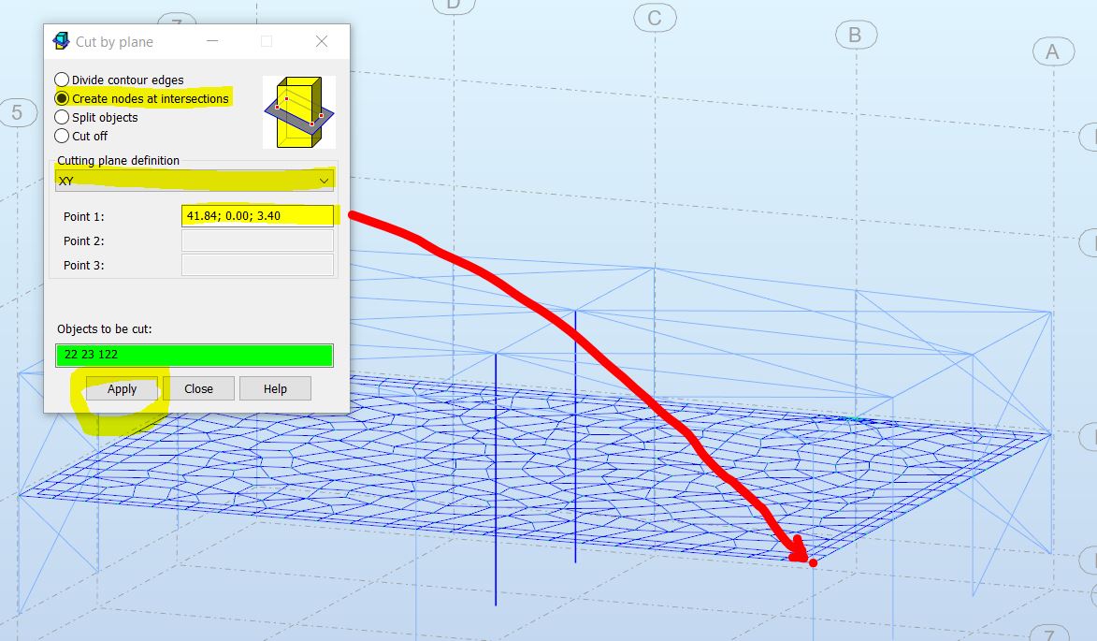Screen dimensions: 1097x641
Task: Click the Cut by plane title bar icon
Action: pyautogui.click(x=63, y=40)
